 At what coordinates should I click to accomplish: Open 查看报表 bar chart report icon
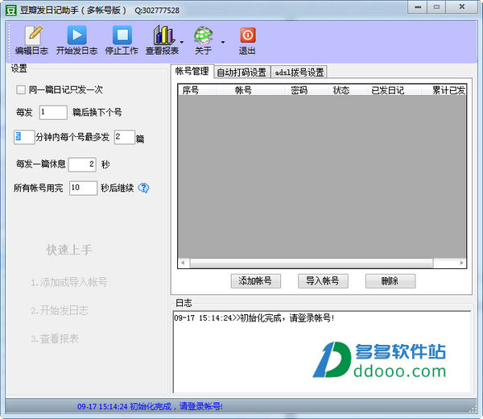click(x=163, y=40)
